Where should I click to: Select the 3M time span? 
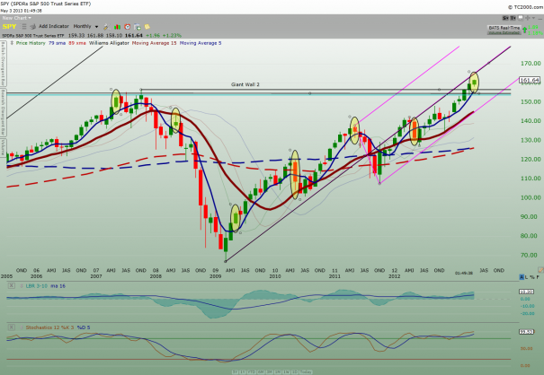pyautogui.click(x=269, y=372)
